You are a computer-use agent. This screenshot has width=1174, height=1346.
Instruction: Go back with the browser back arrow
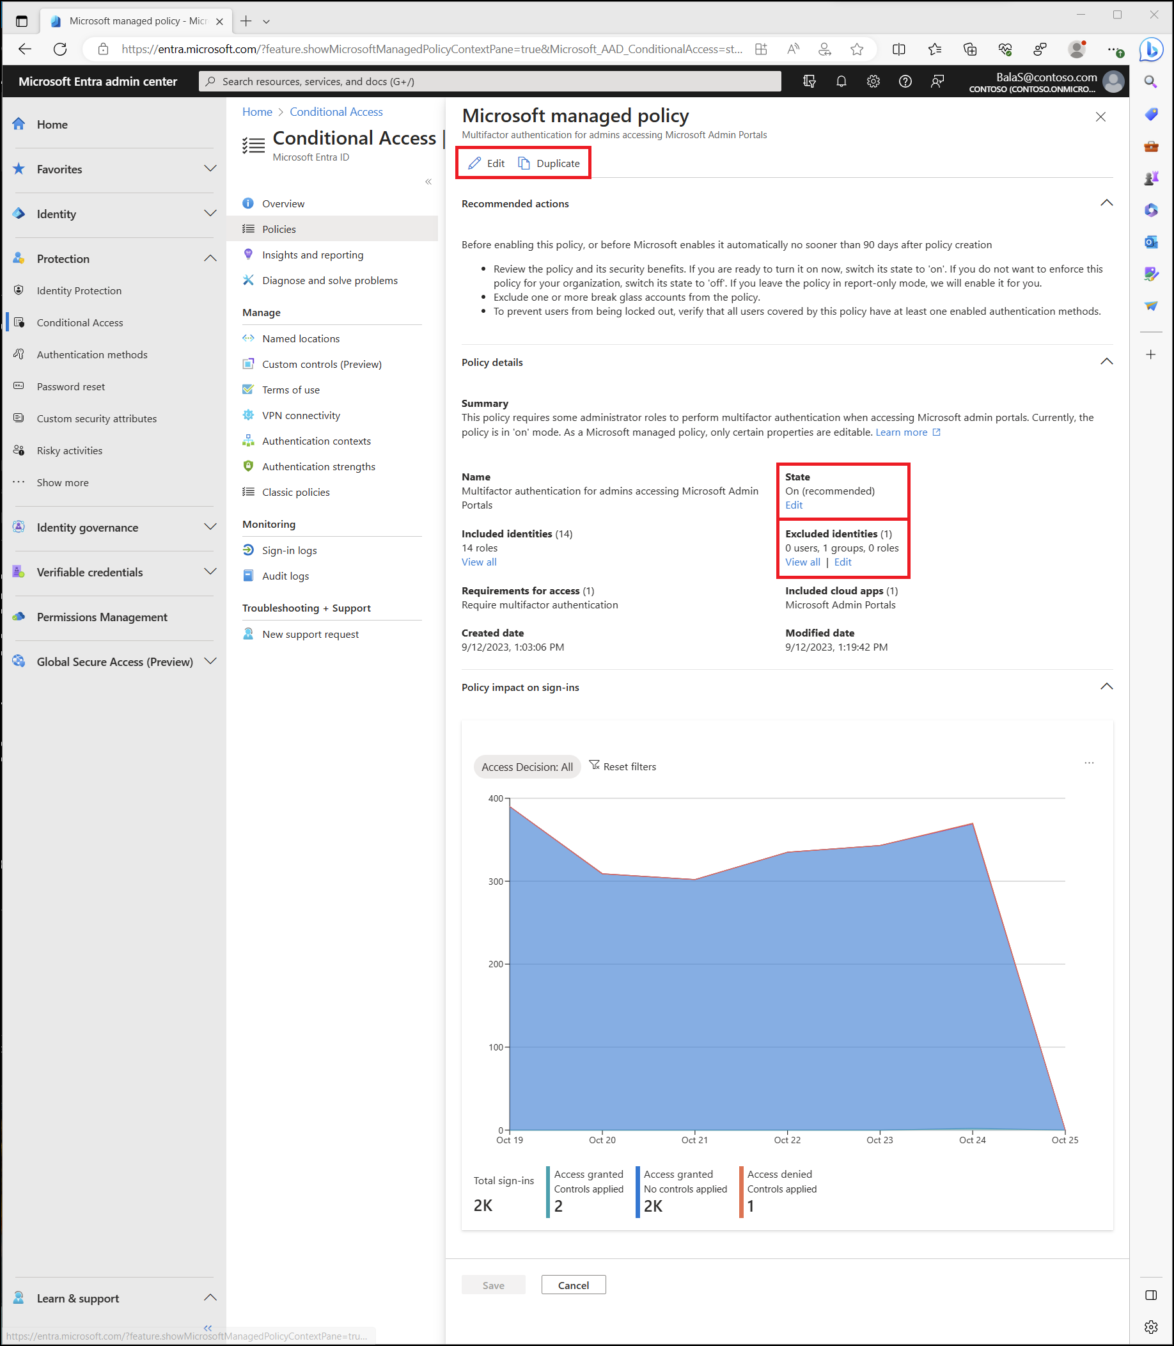pyautogui.click(x=25, y=49)
